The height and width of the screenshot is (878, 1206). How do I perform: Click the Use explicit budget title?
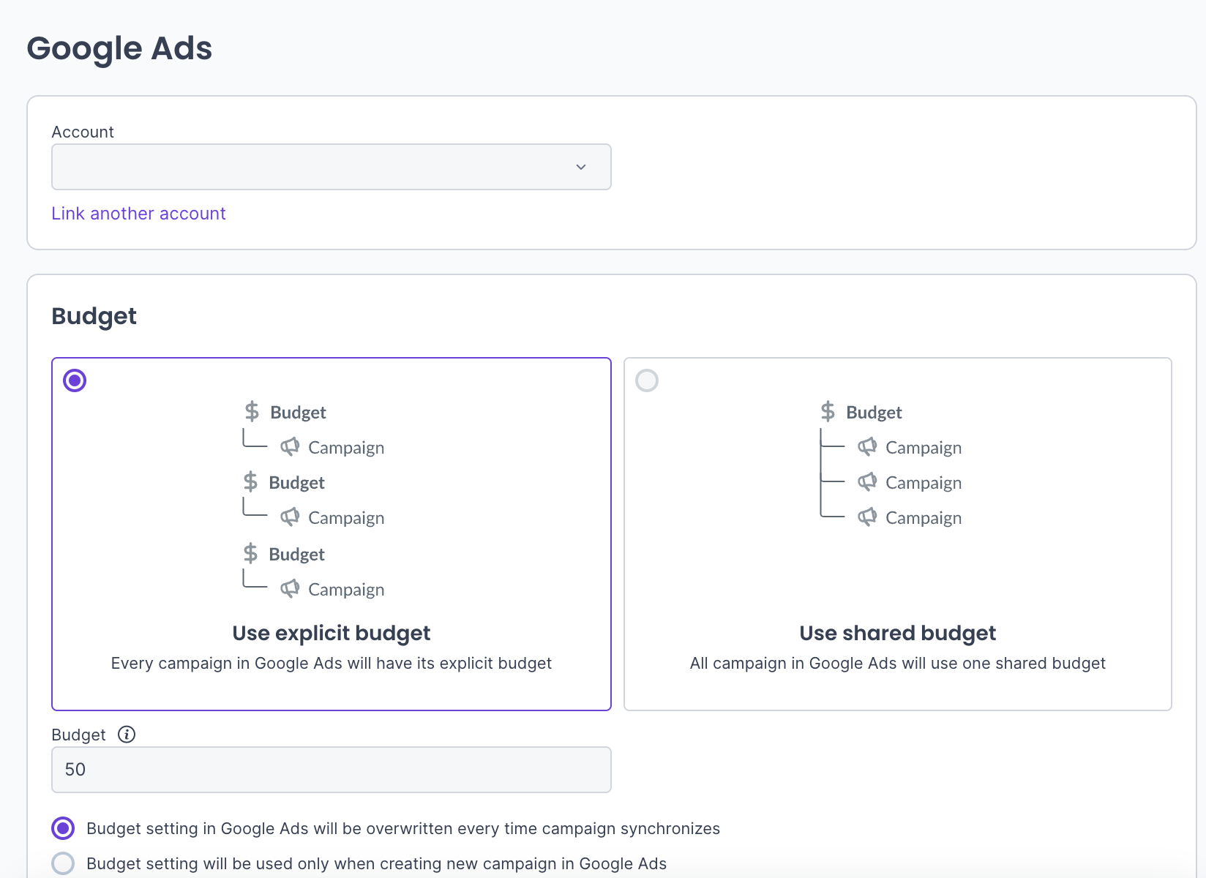[331, 633]
